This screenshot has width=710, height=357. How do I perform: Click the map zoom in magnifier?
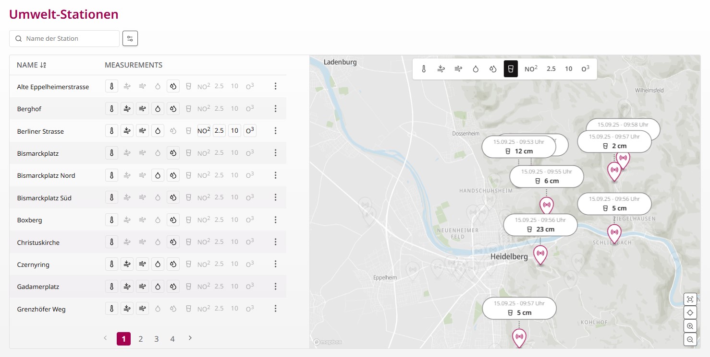coord(690,326)
